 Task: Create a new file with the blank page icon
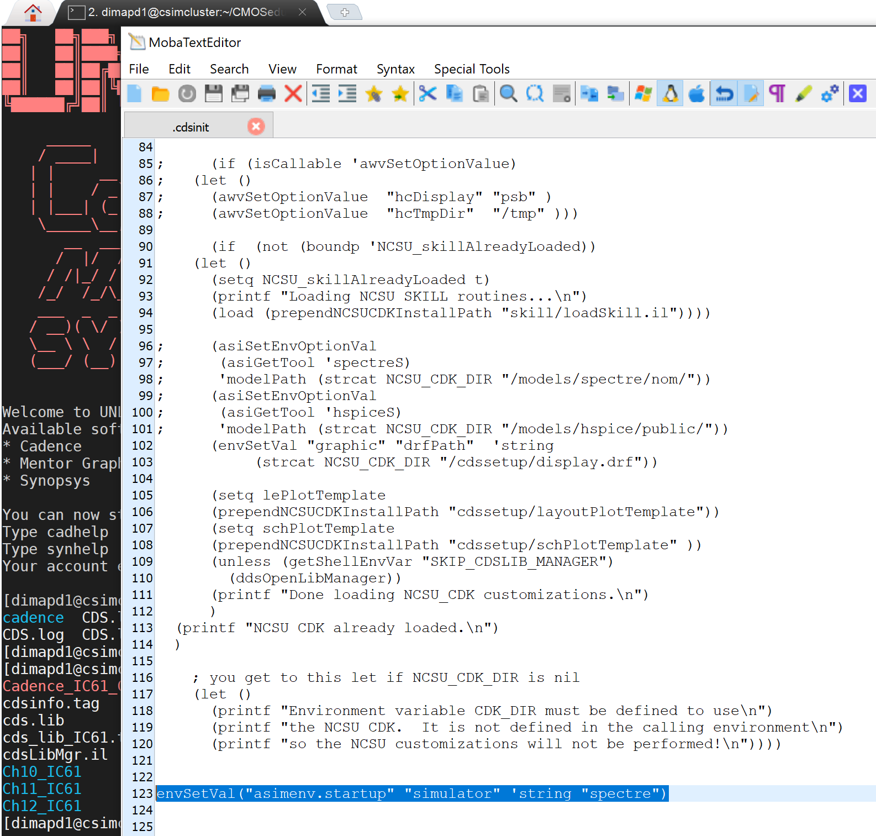(x=134, y=93)
